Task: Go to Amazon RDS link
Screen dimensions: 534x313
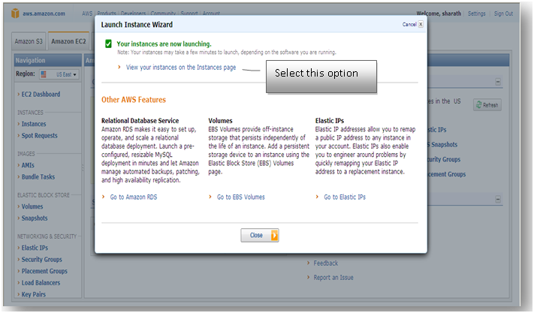Action: [x=134, y=197]
